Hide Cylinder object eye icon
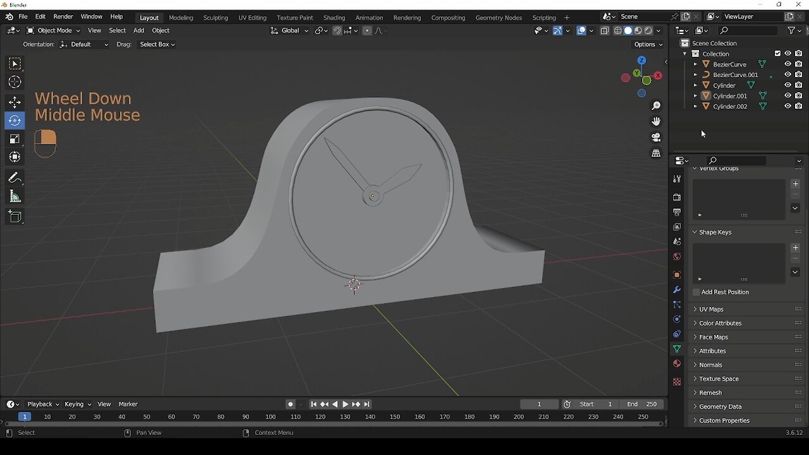The height and width of the screenshot is (455, 809). tap(788, 85)
